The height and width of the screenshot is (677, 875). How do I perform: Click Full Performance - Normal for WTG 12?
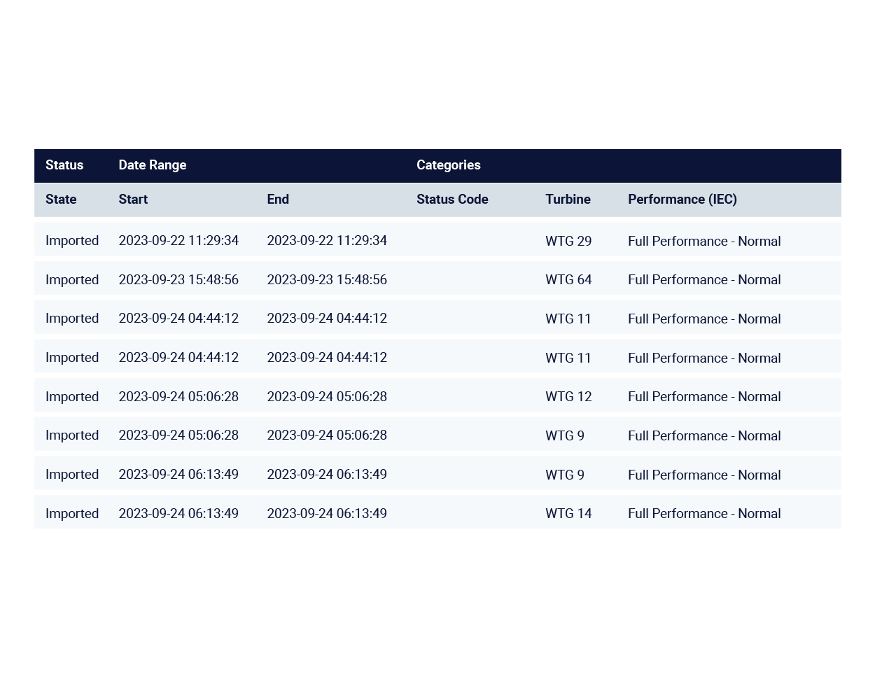(x=704, y=397)
